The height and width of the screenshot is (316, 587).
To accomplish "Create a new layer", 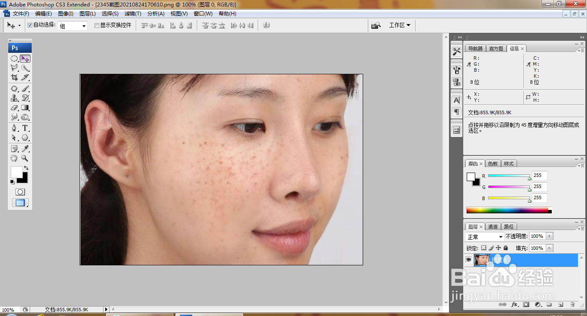I will pos(561,304).
